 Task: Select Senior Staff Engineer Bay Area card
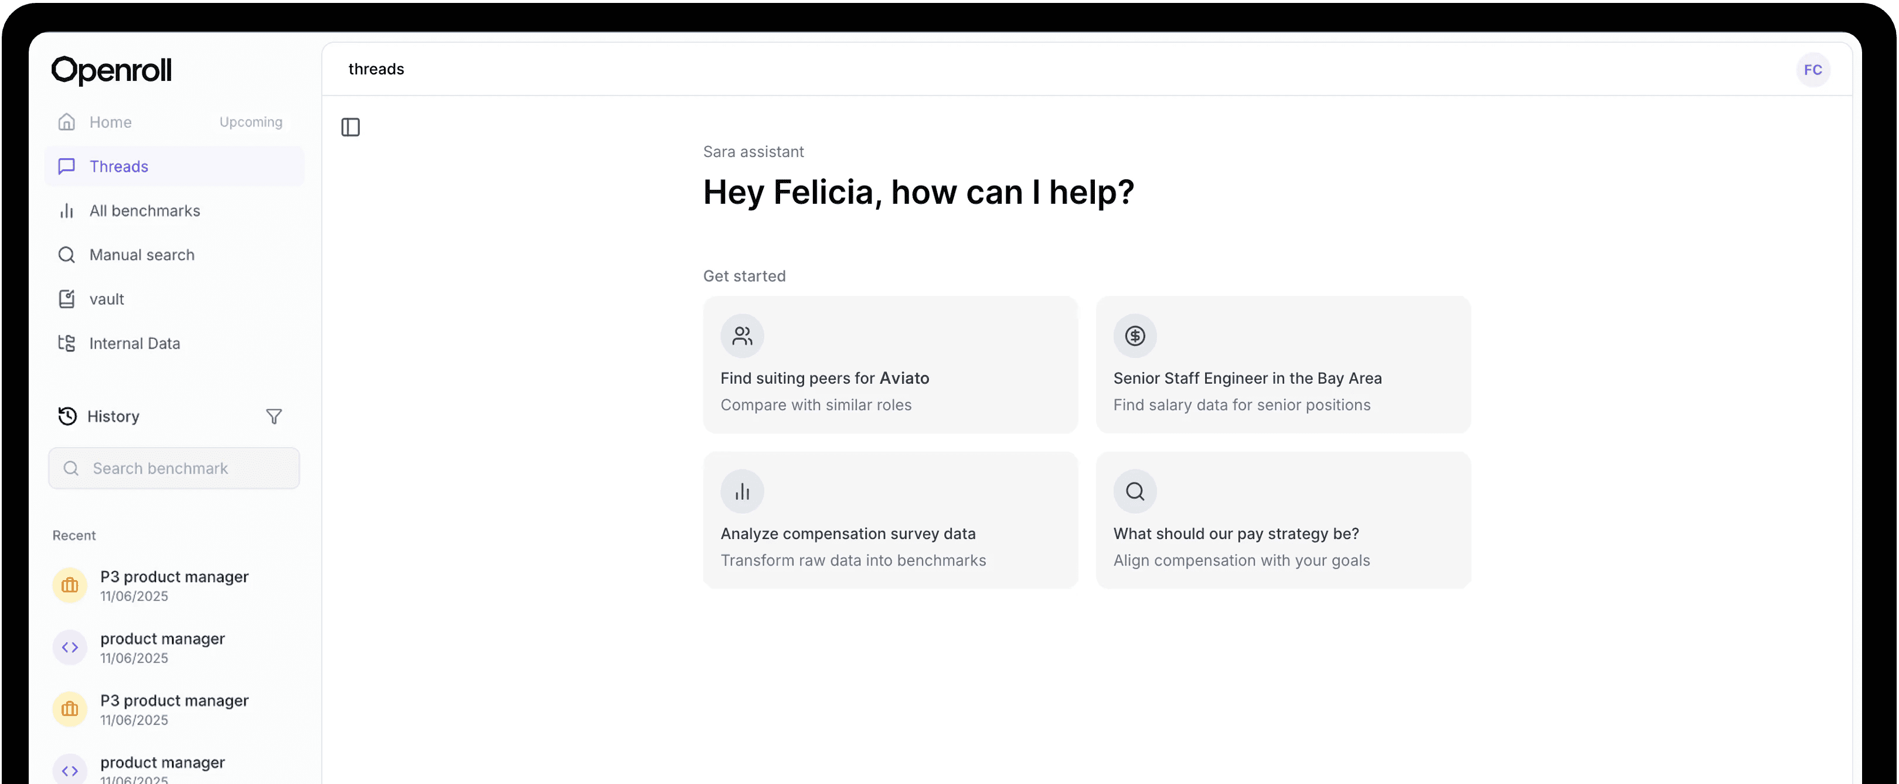[x=1282, y=364]
